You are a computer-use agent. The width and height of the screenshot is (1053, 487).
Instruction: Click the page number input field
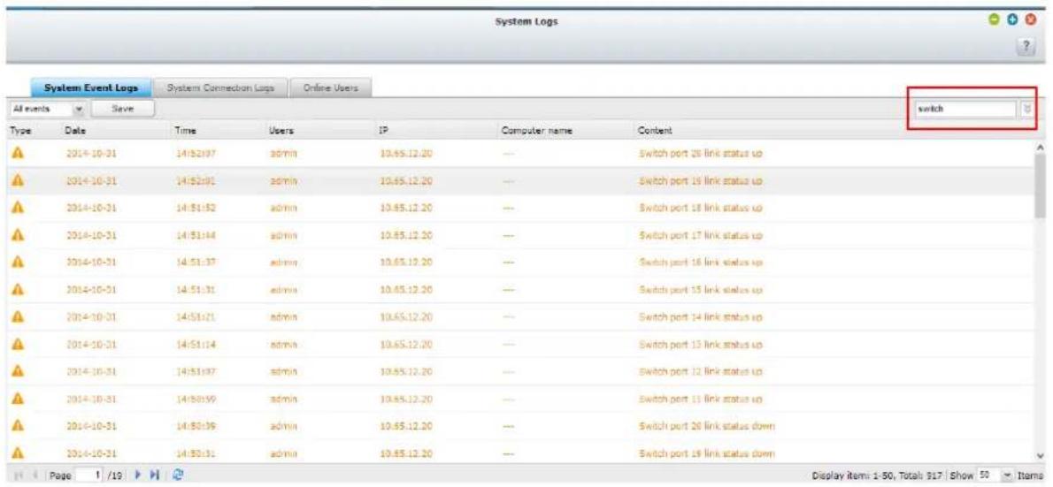click(x=91, y=475)
